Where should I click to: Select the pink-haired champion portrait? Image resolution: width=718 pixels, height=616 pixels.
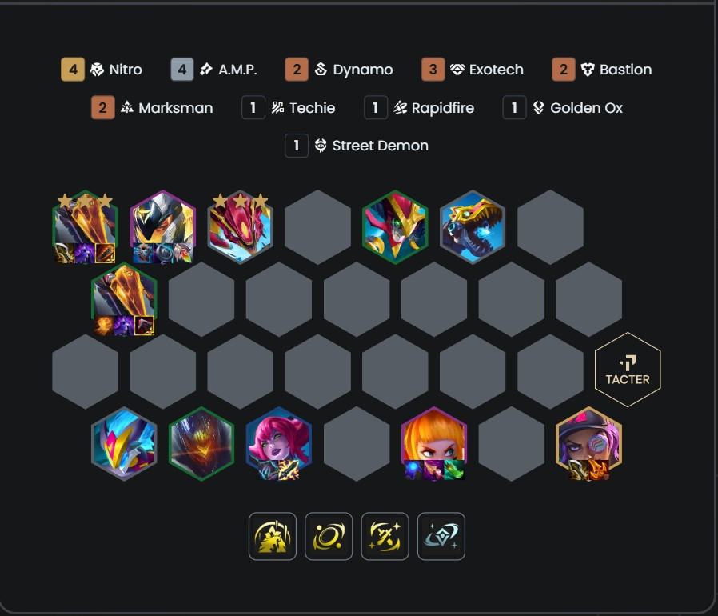279,443
